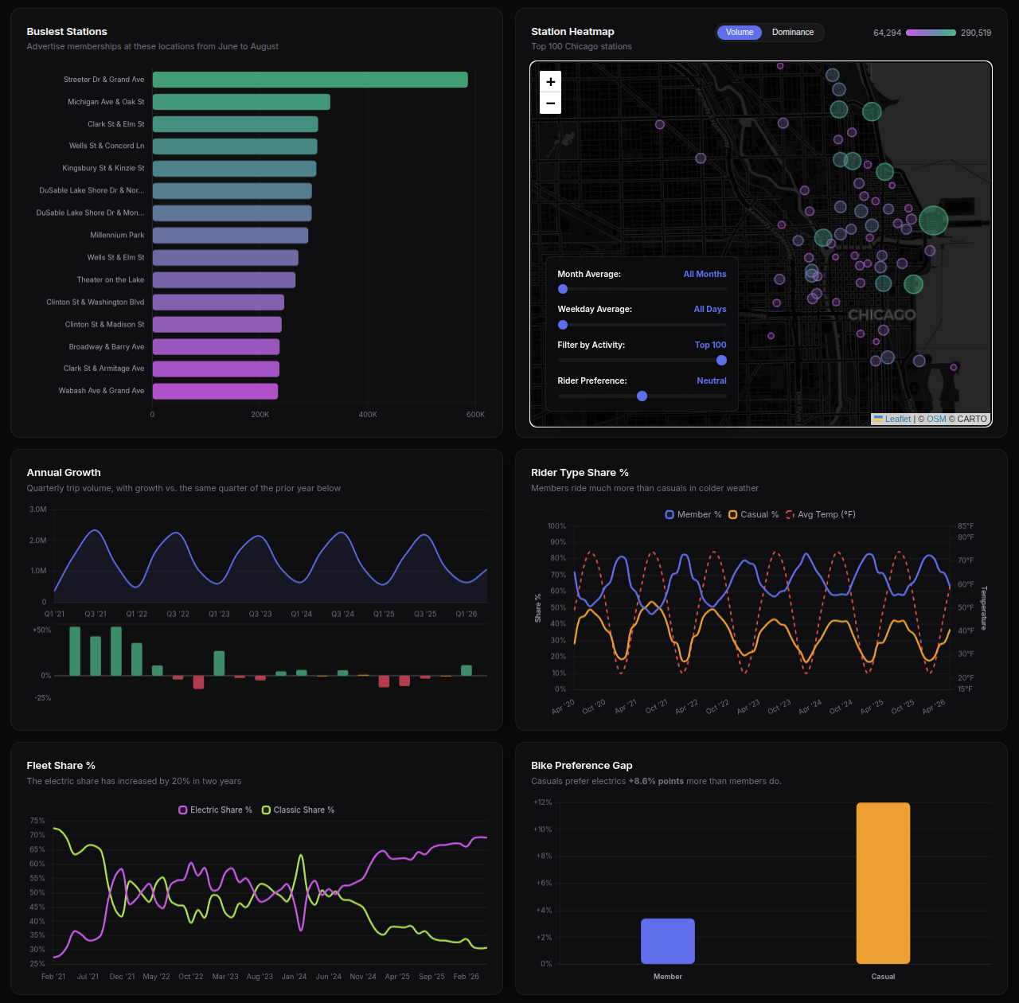The height and width of the screenshot is (1003, 1019).
Task: Switch heatmap to Dominance mode
Action: pyautogui.click(x=793, y=33)
